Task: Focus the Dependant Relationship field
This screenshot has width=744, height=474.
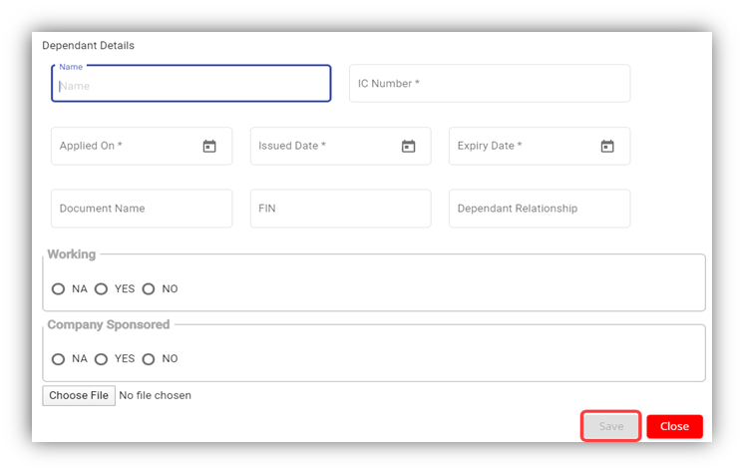Action: click(x=539, y=209)
